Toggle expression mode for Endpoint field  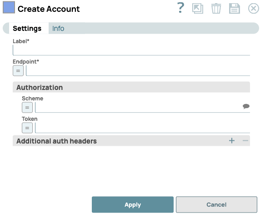tap(18, 71)
